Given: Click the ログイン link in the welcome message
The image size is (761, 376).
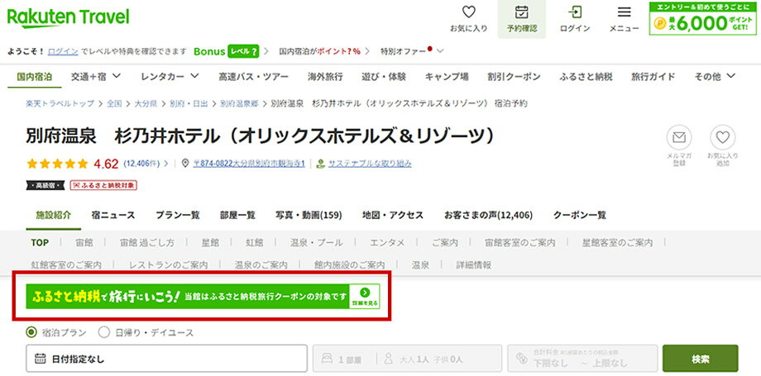Looking at the screenshot, I should click(63, 51).
